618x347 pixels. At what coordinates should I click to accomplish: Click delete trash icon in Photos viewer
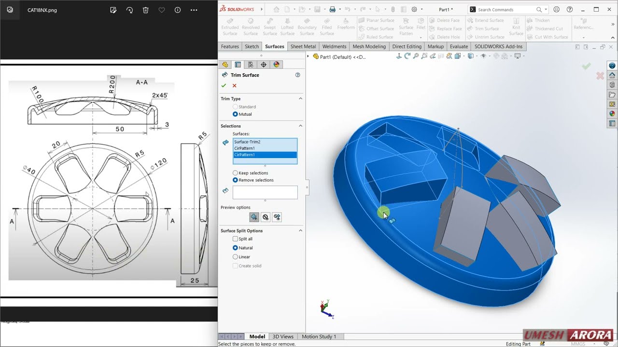tap(145, 10)
